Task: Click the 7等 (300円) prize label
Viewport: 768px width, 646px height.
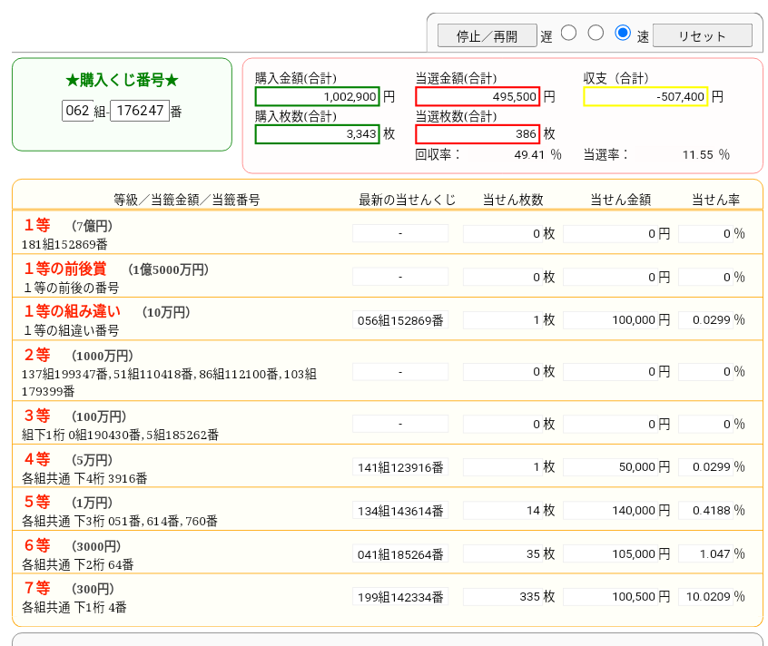Action: pos(69,588)
